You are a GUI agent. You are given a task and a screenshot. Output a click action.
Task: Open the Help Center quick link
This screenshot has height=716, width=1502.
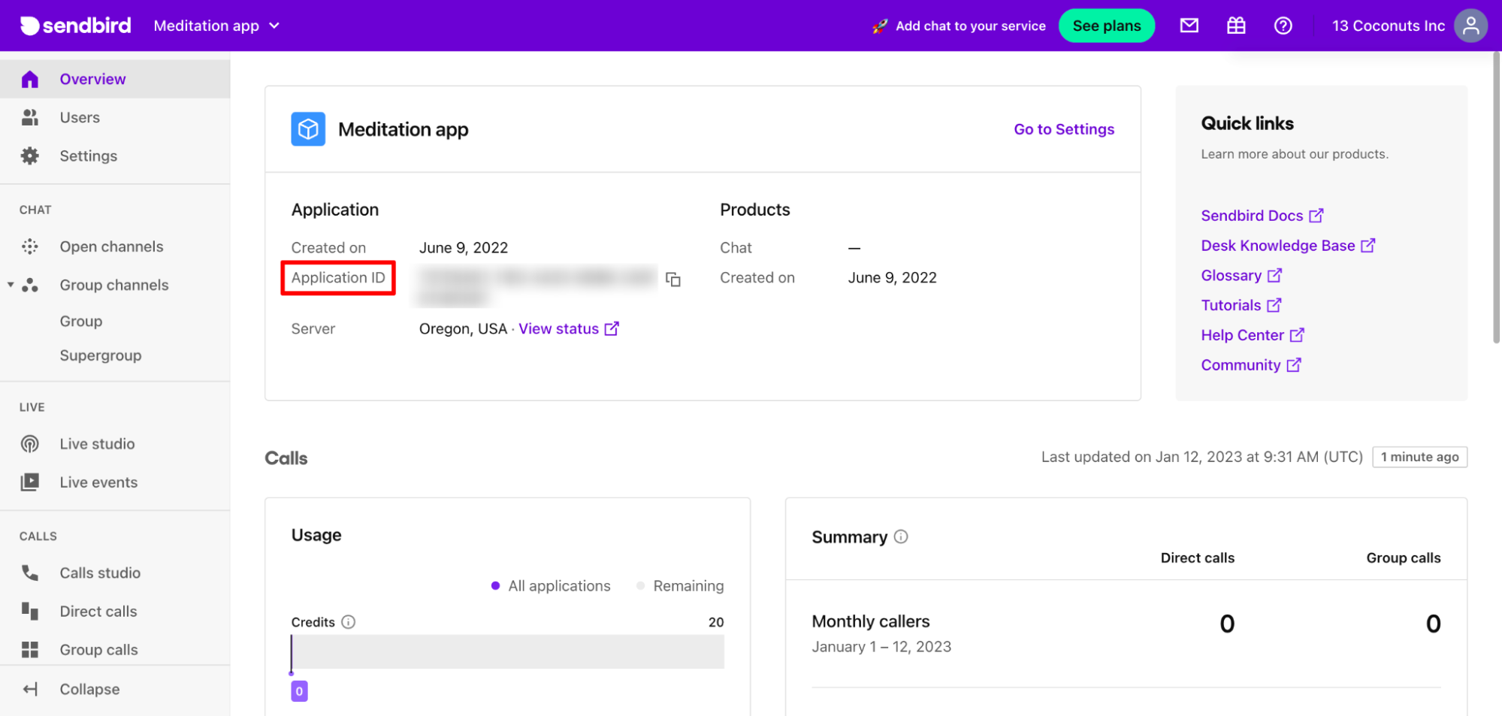(x=1252, y=335)
